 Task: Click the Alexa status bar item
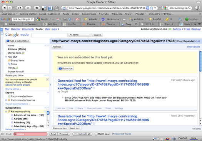194,138
